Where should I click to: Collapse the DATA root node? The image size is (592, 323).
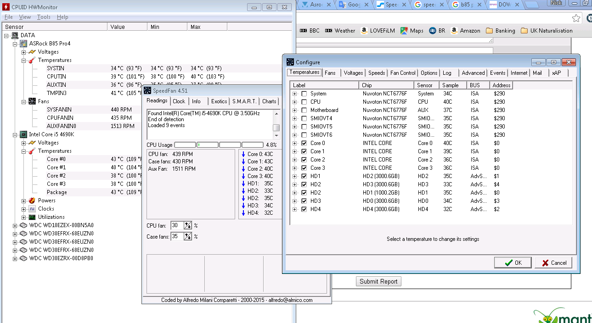coord(6,35)
